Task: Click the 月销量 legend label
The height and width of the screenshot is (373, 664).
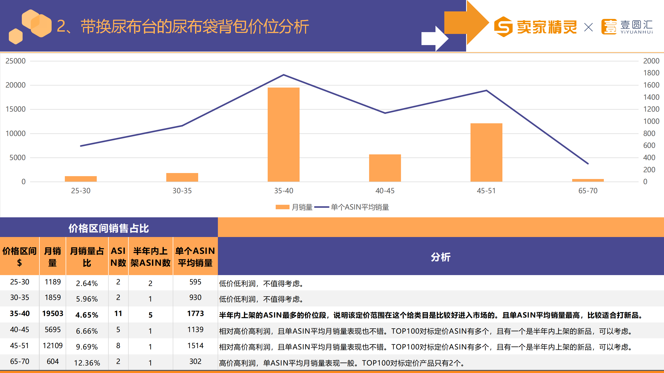Action: click(302, 207)
